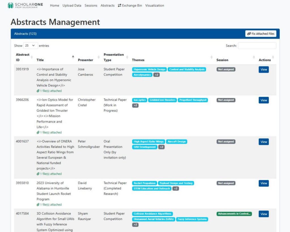Click 1 file(s) attached for abstract 4001637
The image size is (290, 232).
pyautogui.click(x=49, y=174)
